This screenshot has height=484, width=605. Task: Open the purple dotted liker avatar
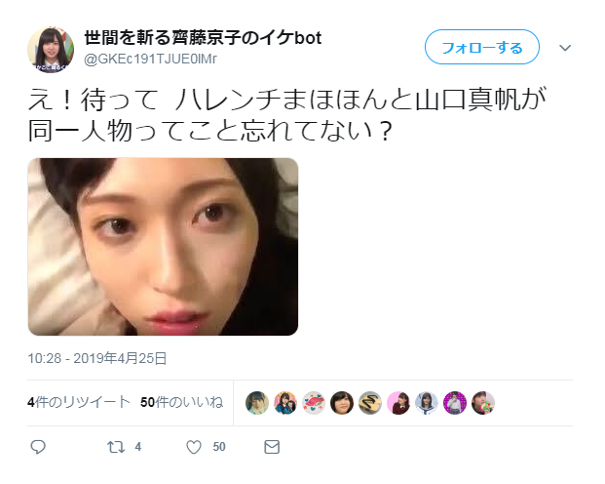pos(455,403)
